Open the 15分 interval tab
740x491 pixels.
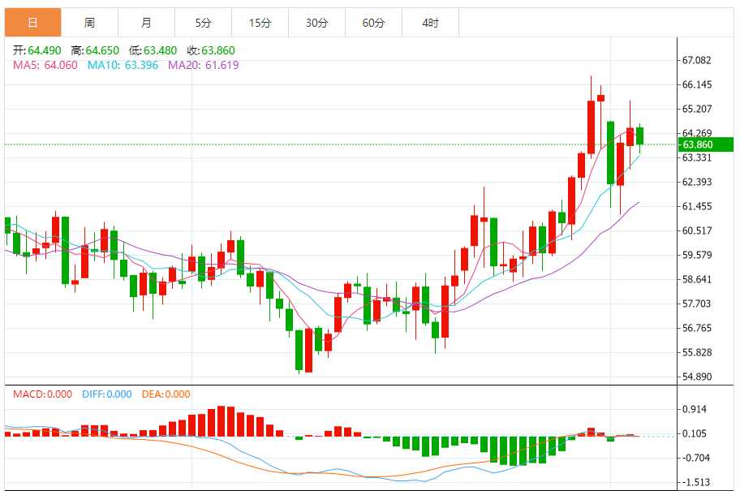(260, 23)
